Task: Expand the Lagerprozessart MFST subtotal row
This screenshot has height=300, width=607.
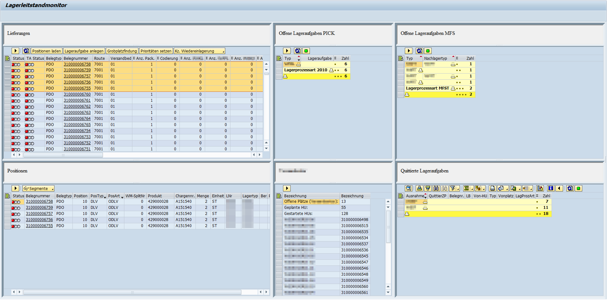Action: pos(453,89)
